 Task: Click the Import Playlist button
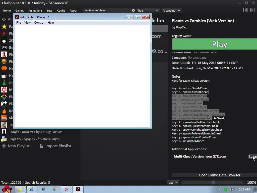(55, 146)
